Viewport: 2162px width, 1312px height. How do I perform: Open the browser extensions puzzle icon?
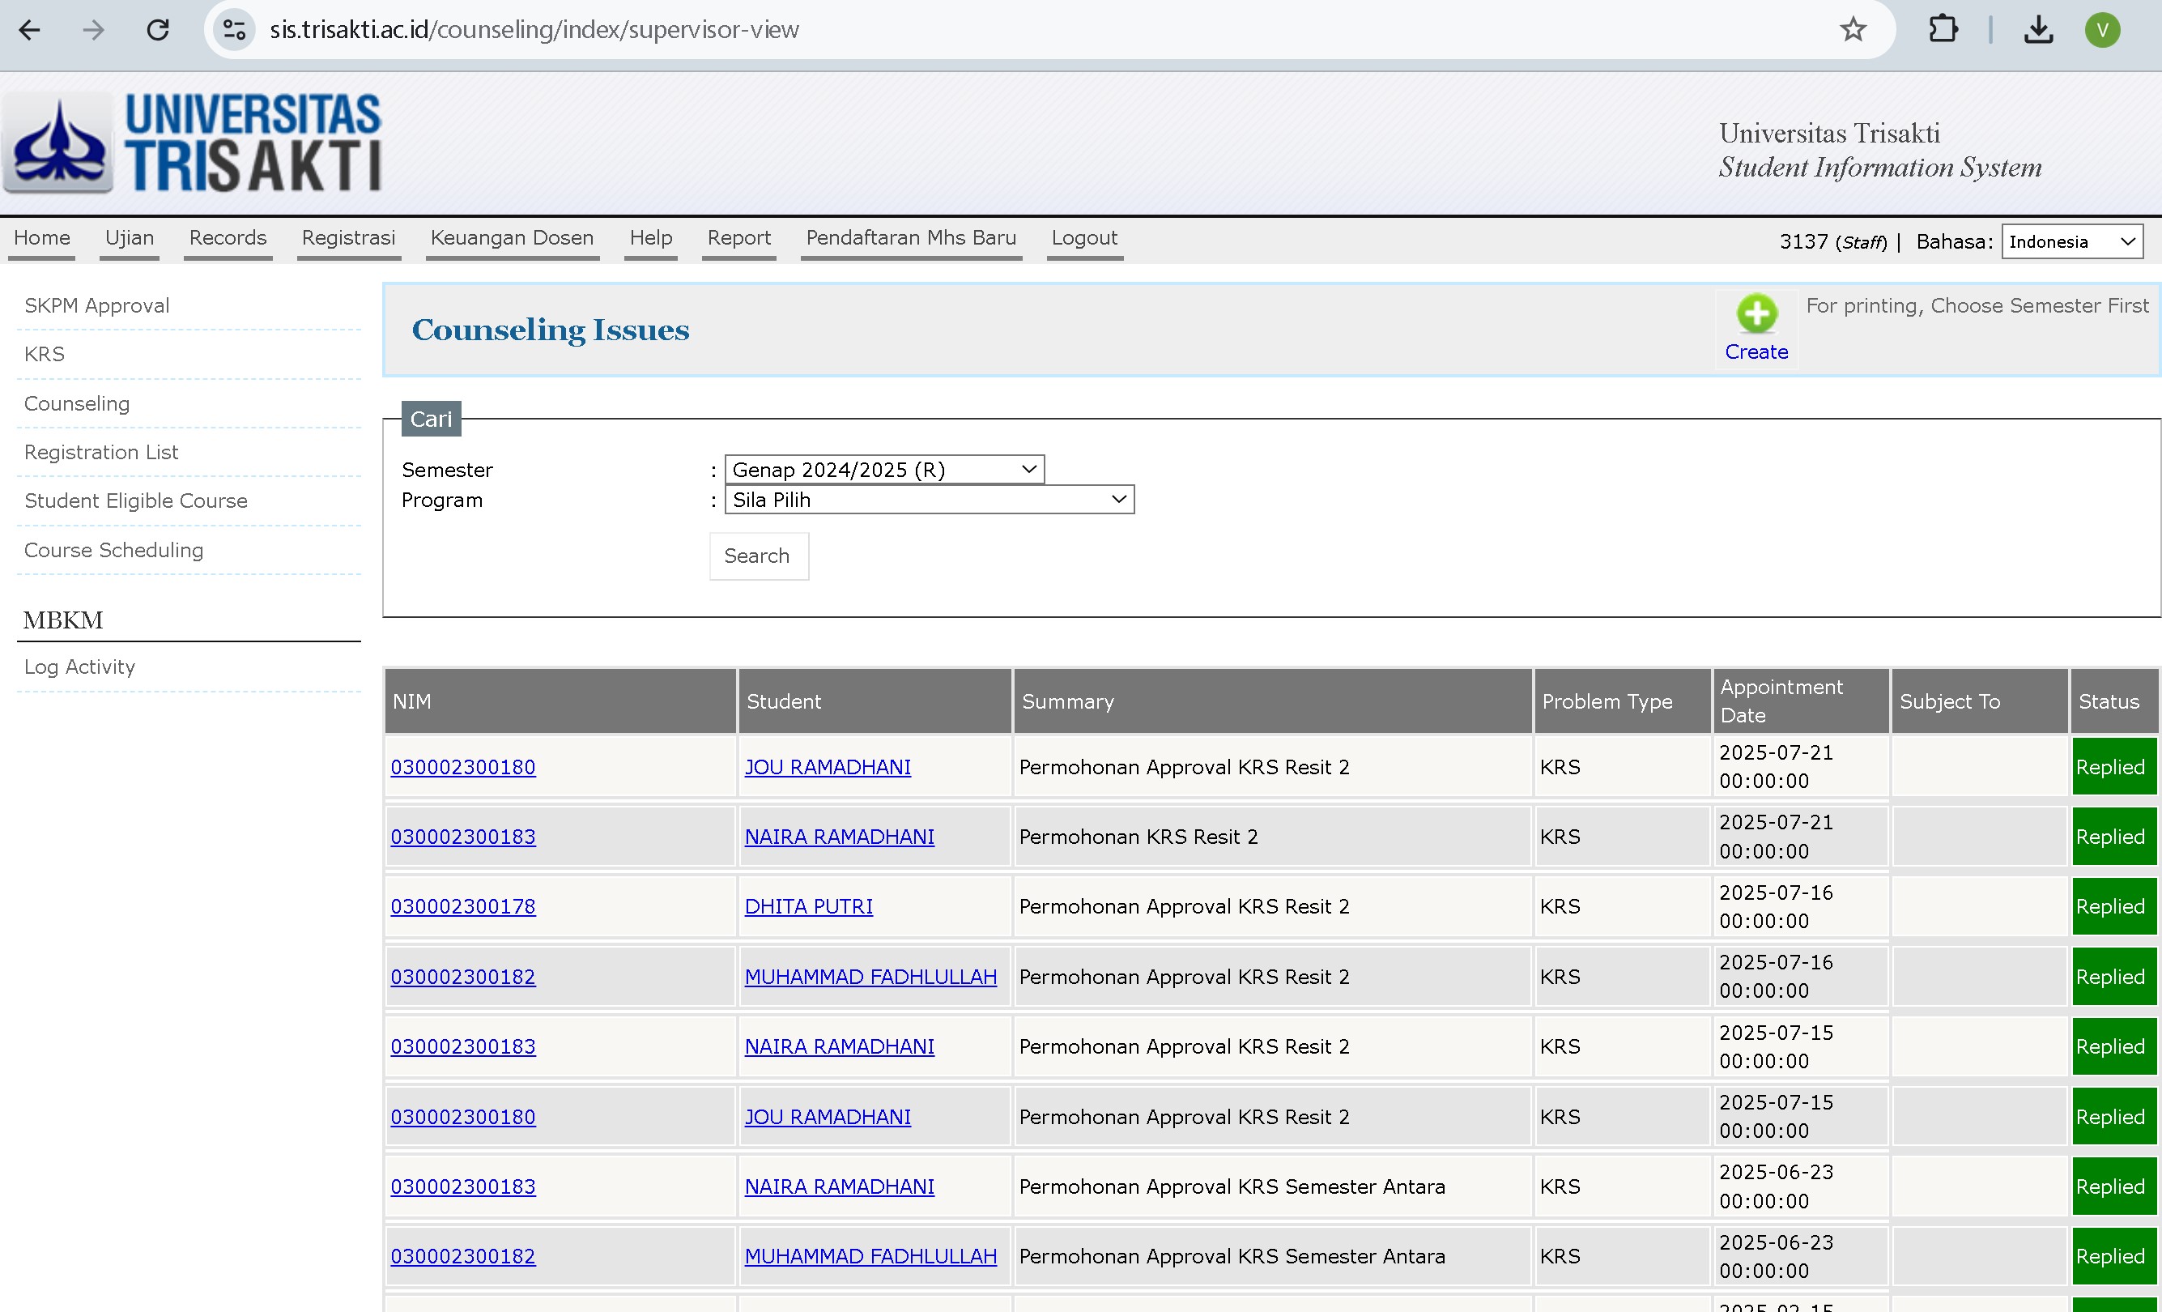click(1943, 30)
